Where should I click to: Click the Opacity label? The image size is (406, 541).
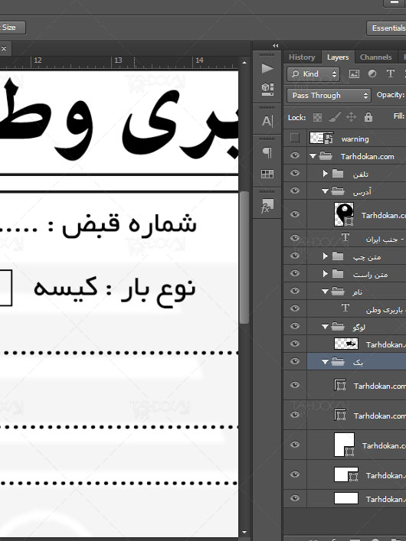390,95
